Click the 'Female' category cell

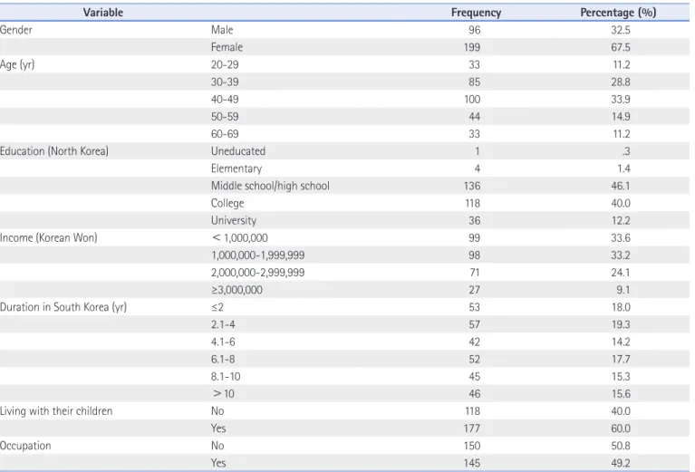227,47
